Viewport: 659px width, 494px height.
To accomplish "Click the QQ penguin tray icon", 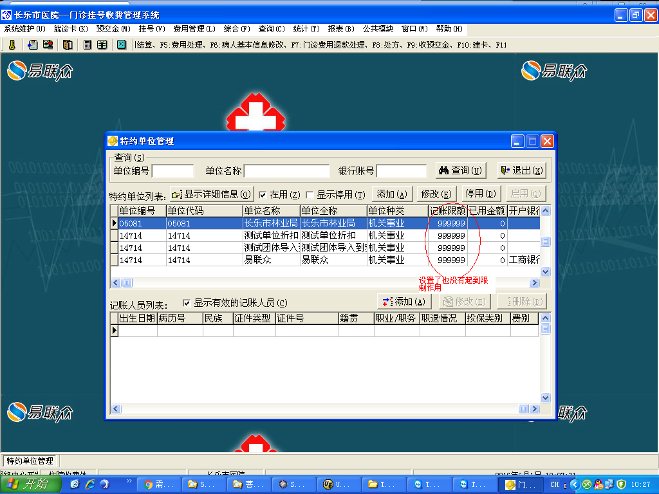I will pyautogui.click(x=599, y=484).
